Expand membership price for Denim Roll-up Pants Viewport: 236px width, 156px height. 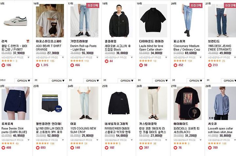[x=97, y=57]
